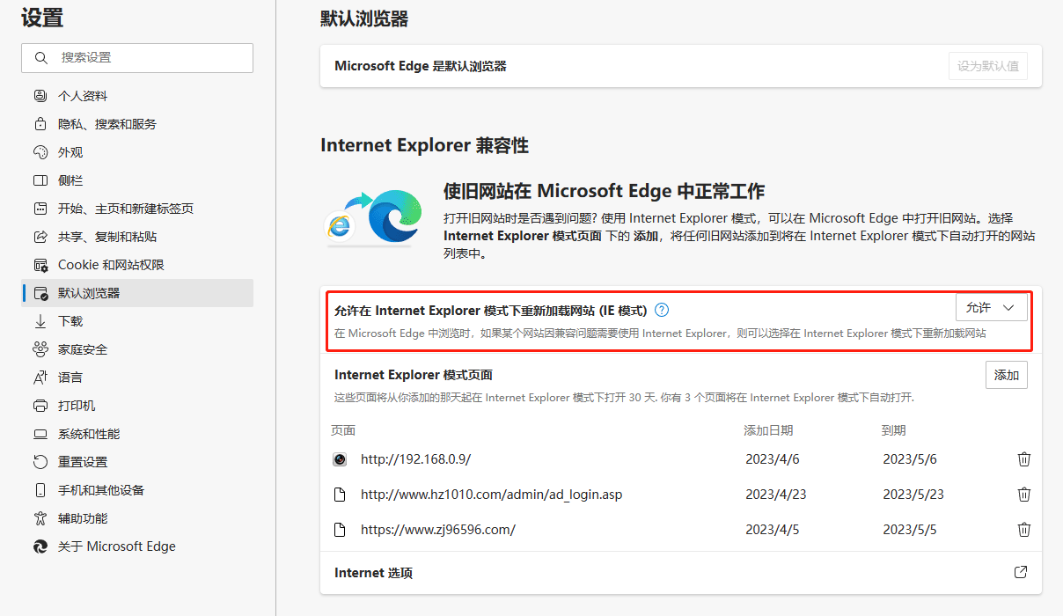Click the 默认浏览器 sidebar icon
The width and height of the screenshot is (1063, 616).
(x=40, y=293)
